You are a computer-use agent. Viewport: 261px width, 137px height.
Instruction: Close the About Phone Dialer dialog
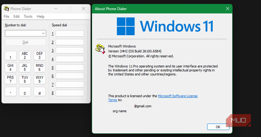coord(227,9)
